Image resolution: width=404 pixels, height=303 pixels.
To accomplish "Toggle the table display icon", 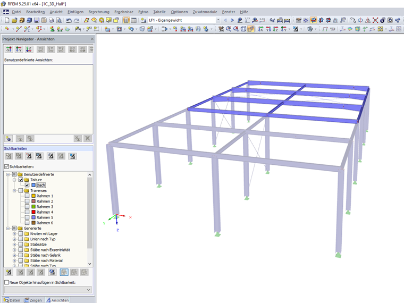I will point(134,20).
